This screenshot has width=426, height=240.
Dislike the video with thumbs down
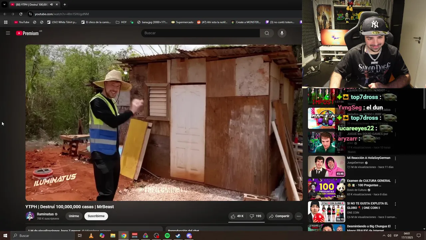pos(256,216)
